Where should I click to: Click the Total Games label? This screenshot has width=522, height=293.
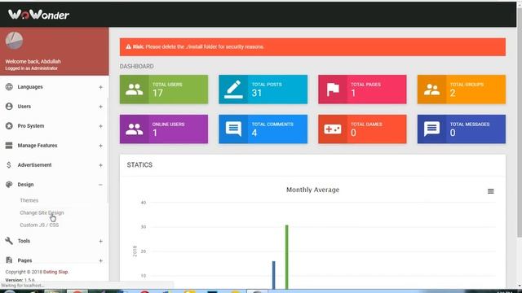point(366,125)
